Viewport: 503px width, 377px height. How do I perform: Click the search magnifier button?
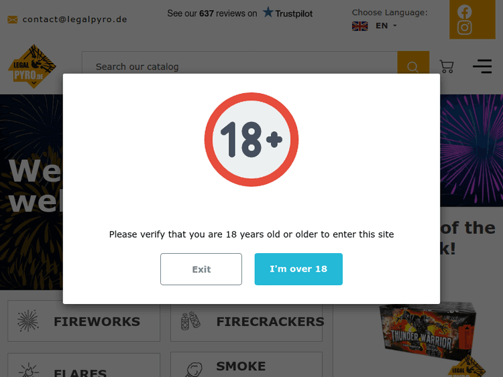(412, 67)
